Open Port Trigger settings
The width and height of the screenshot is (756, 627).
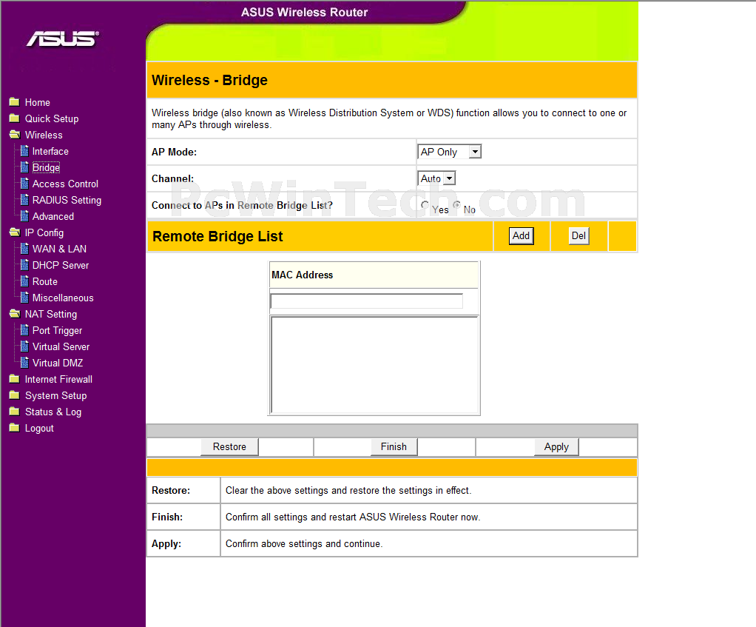click(57, 331)
